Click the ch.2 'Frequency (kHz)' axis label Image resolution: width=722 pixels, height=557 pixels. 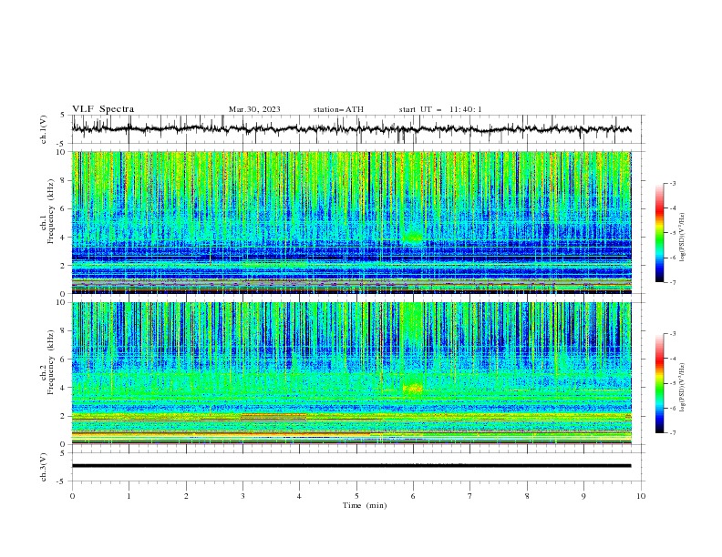(x=51, y=361)
